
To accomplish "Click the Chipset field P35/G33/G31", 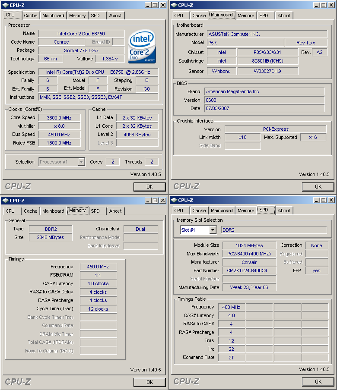I will click(268, 52).
